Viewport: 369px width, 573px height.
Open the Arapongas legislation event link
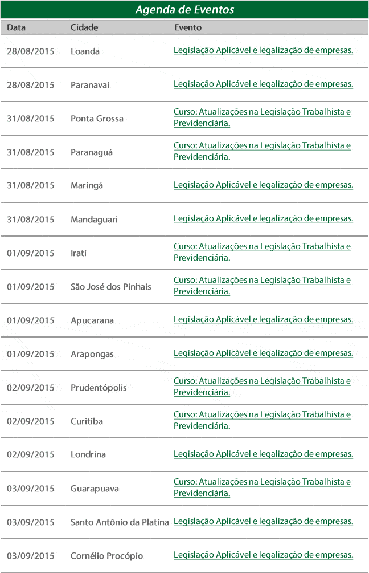tap(263, 353)
